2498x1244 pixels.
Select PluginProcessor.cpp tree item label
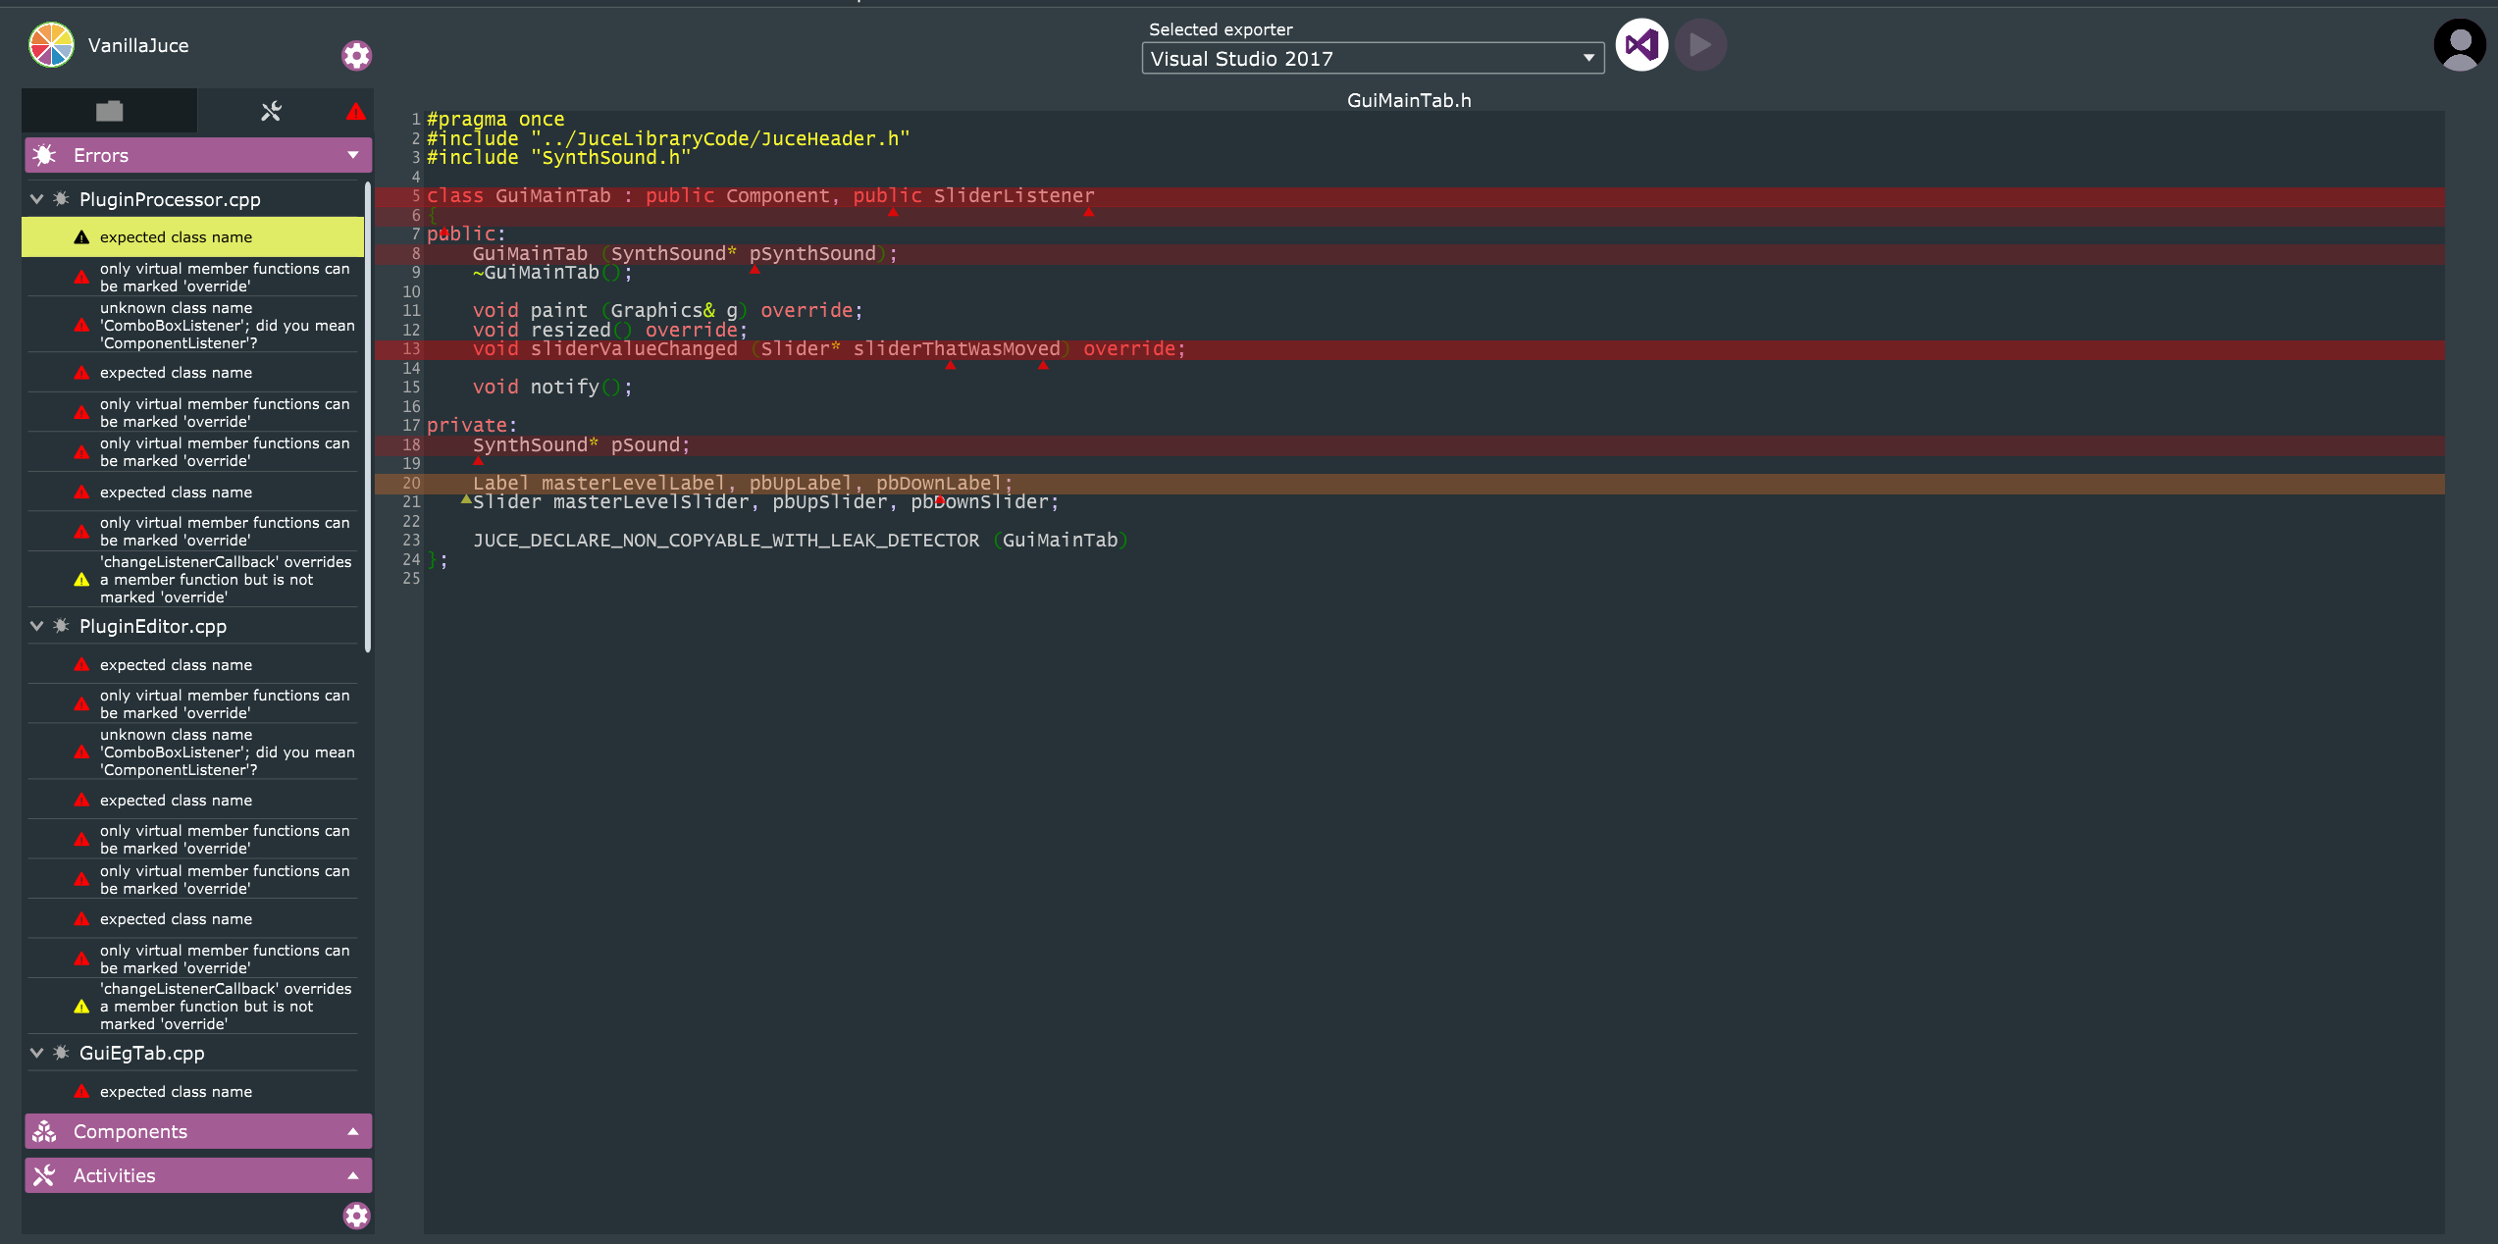170,199
